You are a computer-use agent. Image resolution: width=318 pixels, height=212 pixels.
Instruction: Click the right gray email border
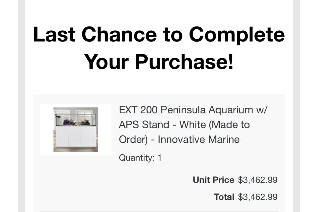click(x=296, y=106)
